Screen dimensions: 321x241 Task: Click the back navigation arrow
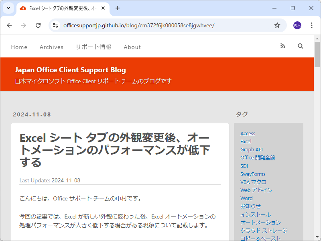point(9,25)
